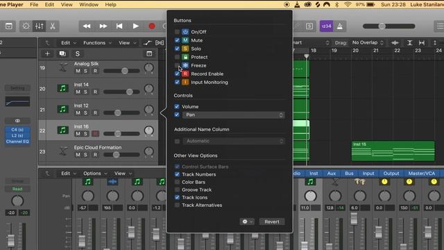Open the Pan control dropdown
The image size is (444, 250).
pyautogui.click(x=233, y=115)
